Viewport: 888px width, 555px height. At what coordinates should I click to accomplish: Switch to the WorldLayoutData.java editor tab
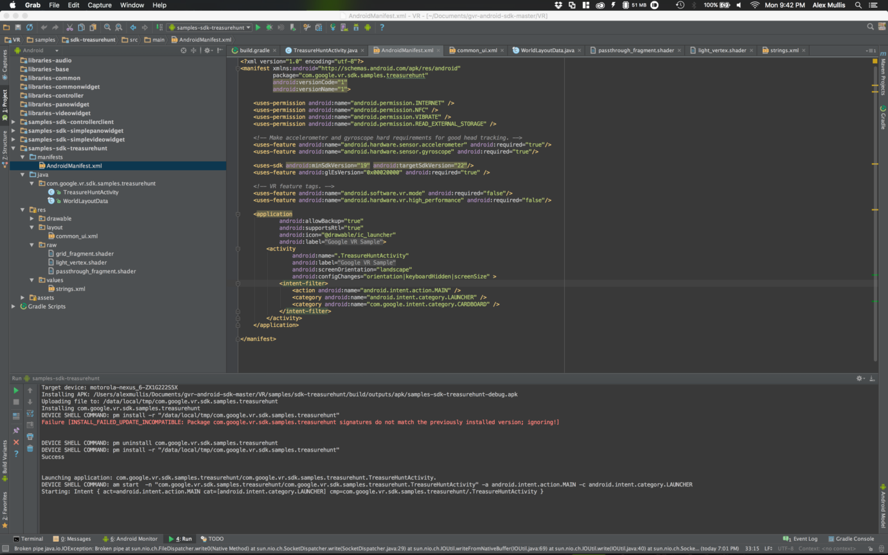[547, 50]
